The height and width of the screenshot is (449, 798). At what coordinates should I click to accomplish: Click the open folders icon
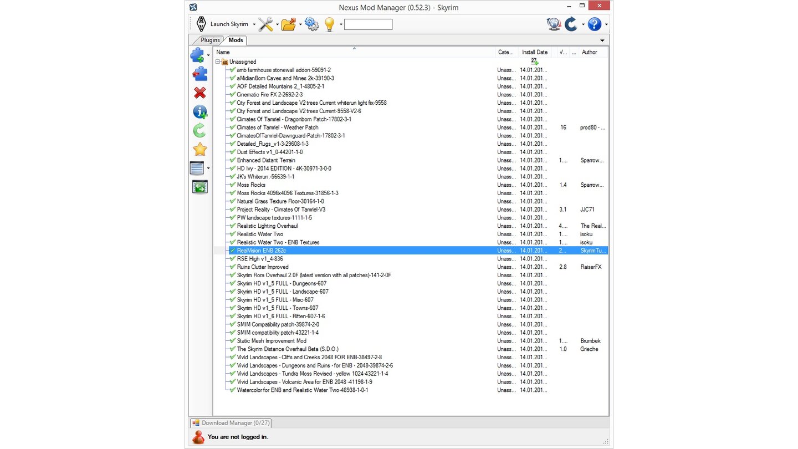click(289, 24)
